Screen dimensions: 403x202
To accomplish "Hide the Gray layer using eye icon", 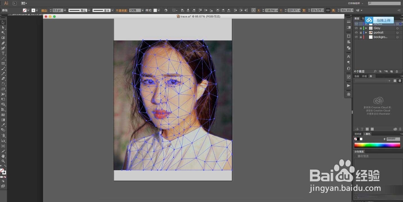I will click(x=356, y=28).
